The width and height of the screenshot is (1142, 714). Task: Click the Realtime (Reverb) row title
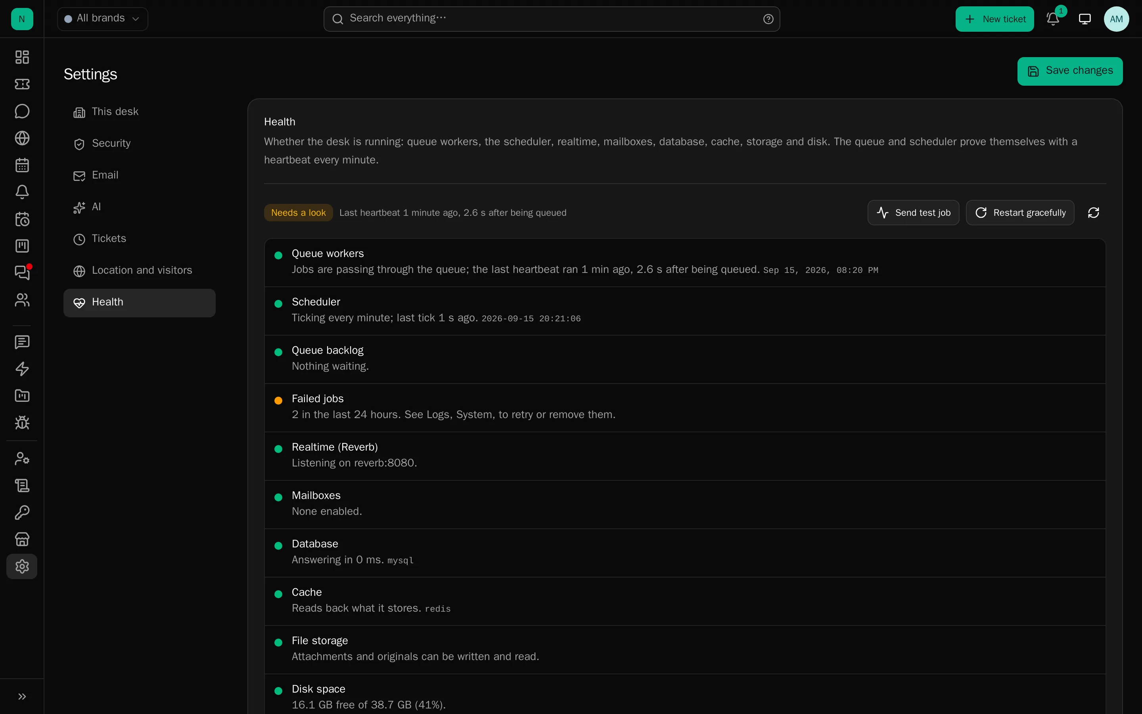(x=335, y=447)
